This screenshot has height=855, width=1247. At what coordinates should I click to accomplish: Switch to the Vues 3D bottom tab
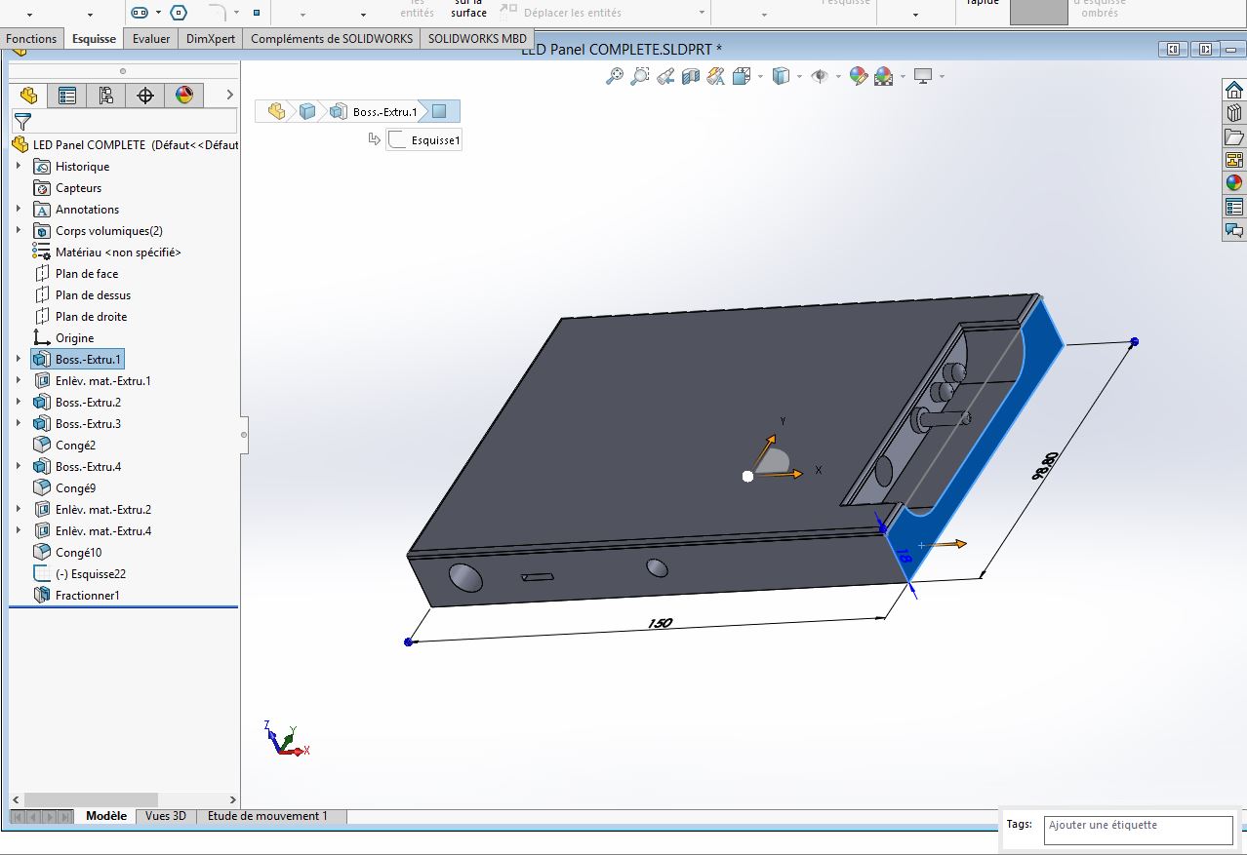165,816
